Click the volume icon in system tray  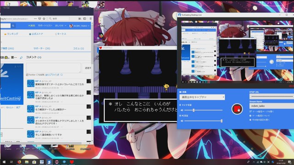coord(265,162)
